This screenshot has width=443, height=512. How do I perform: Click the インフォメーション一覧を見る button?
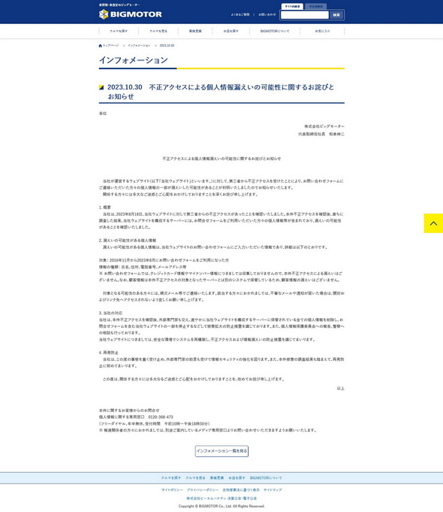point(221,451)
